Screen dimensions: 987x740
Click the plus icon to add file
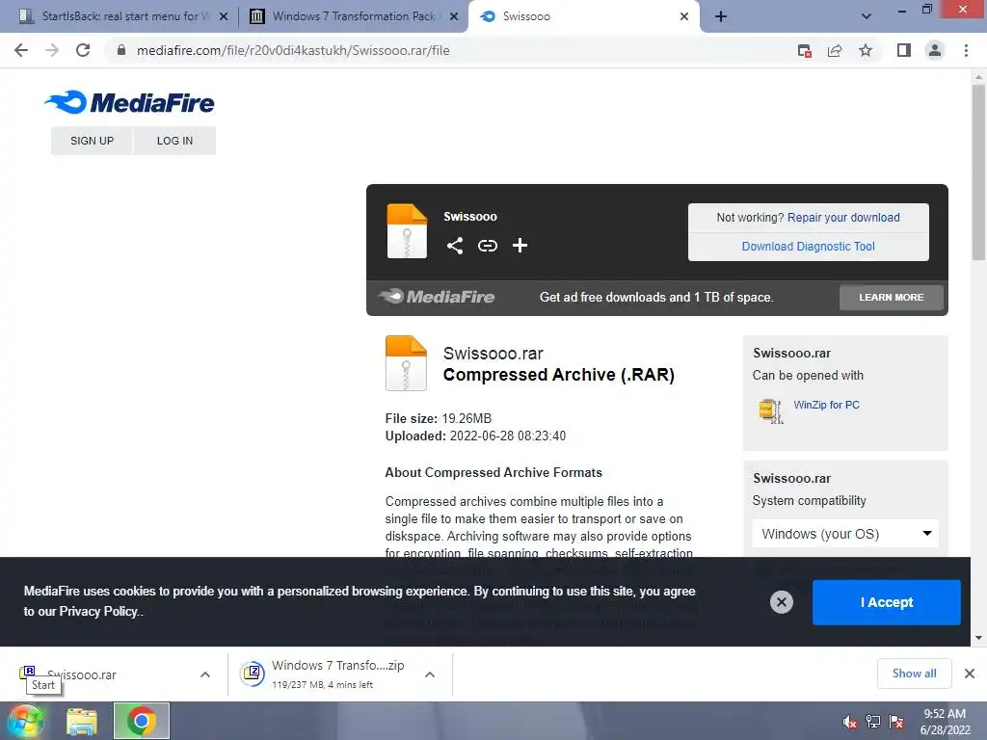(x=520, y=246)
